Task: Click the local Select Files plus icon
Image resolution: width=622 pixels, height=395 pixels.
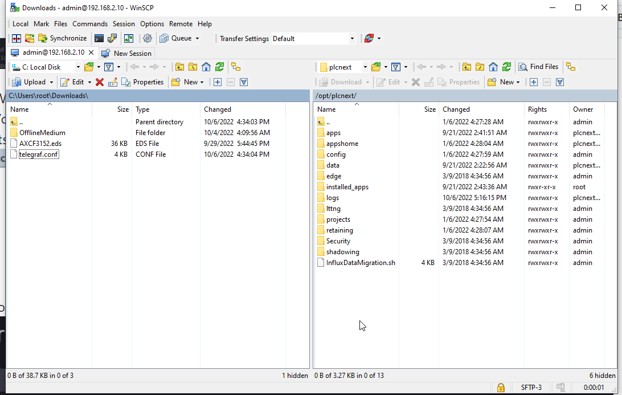Action: [218, 82]
